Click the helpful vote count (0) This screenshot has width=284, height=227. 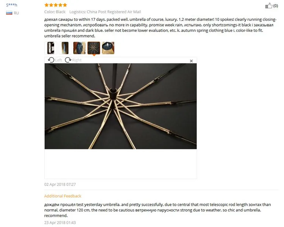tap(276, 6)
